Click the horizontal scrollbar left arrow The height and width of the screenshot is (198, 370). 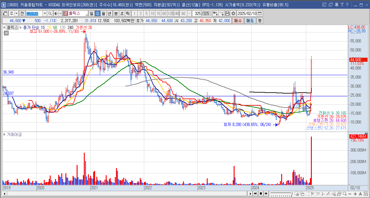click(4, 194)
